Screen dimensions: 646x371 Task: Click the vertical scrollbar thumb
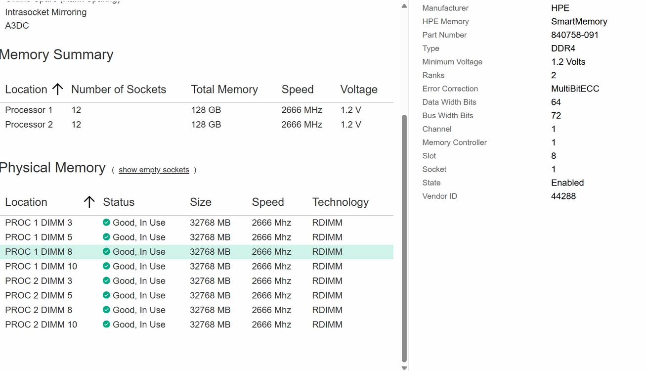404,238
